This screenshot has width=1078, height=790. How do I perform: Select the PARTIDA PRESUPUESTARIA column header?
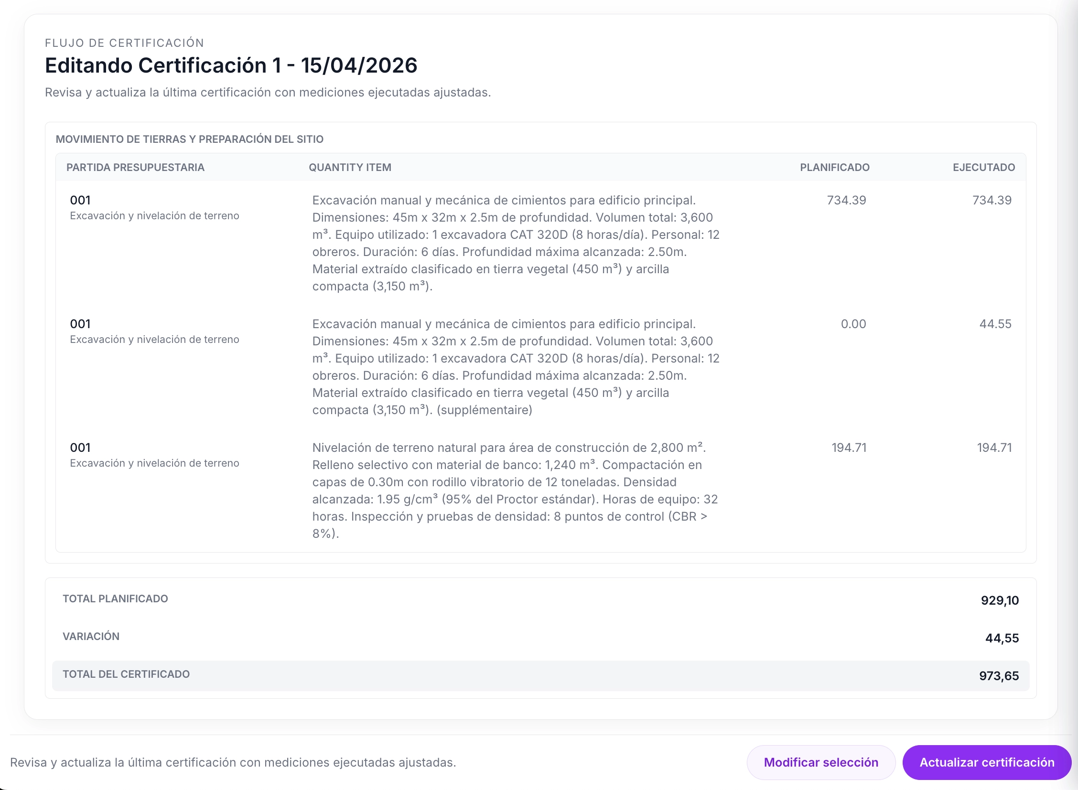[135, 167]
